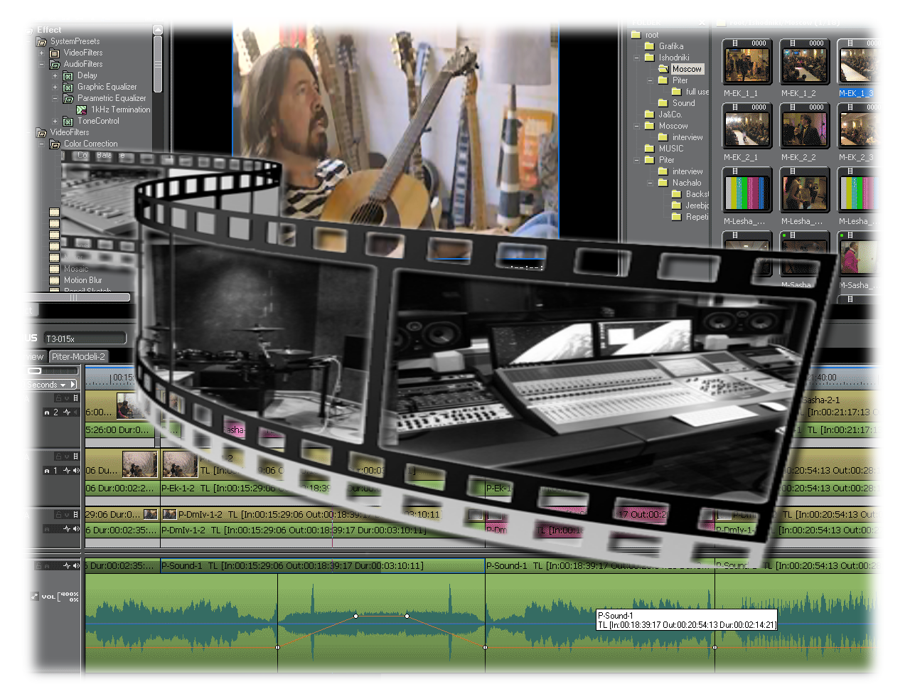
Task: Click the timeline zoom scale slider
Action: (x=35, y=371)
